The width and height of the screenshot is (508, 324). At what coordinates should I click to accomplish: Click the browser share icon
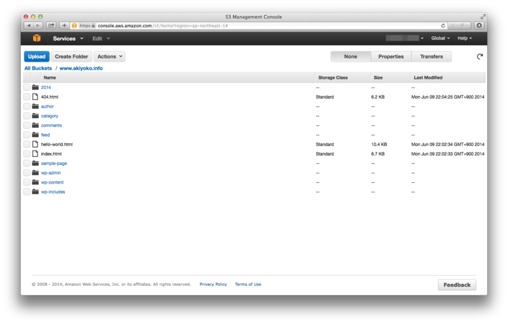point(51,25)
